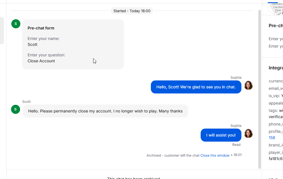283x179 pixels.
Task: Click the 18:01 archived timestamp
Action: point(237,155)
